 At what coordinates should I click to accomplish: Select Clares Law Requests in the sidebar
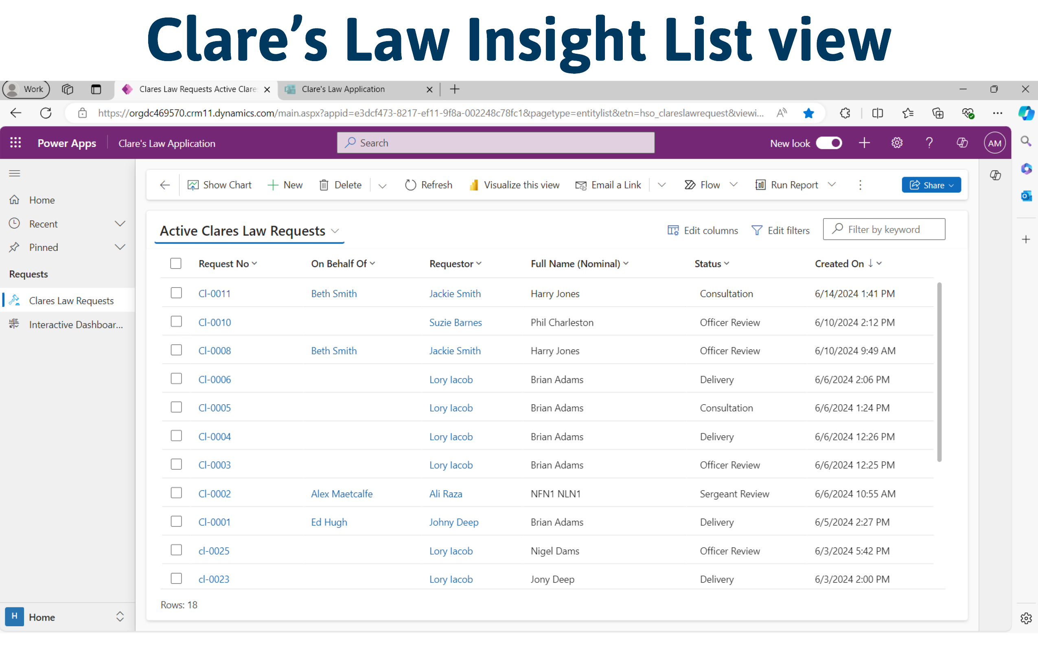71,300
